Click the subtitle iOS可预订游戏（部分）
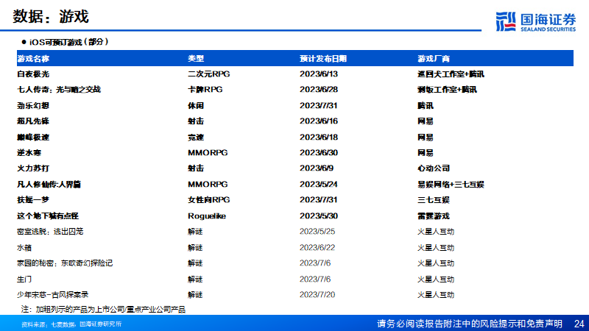Image resolution: width=589 pixels, height=331 pixels. tap(69, 42)
